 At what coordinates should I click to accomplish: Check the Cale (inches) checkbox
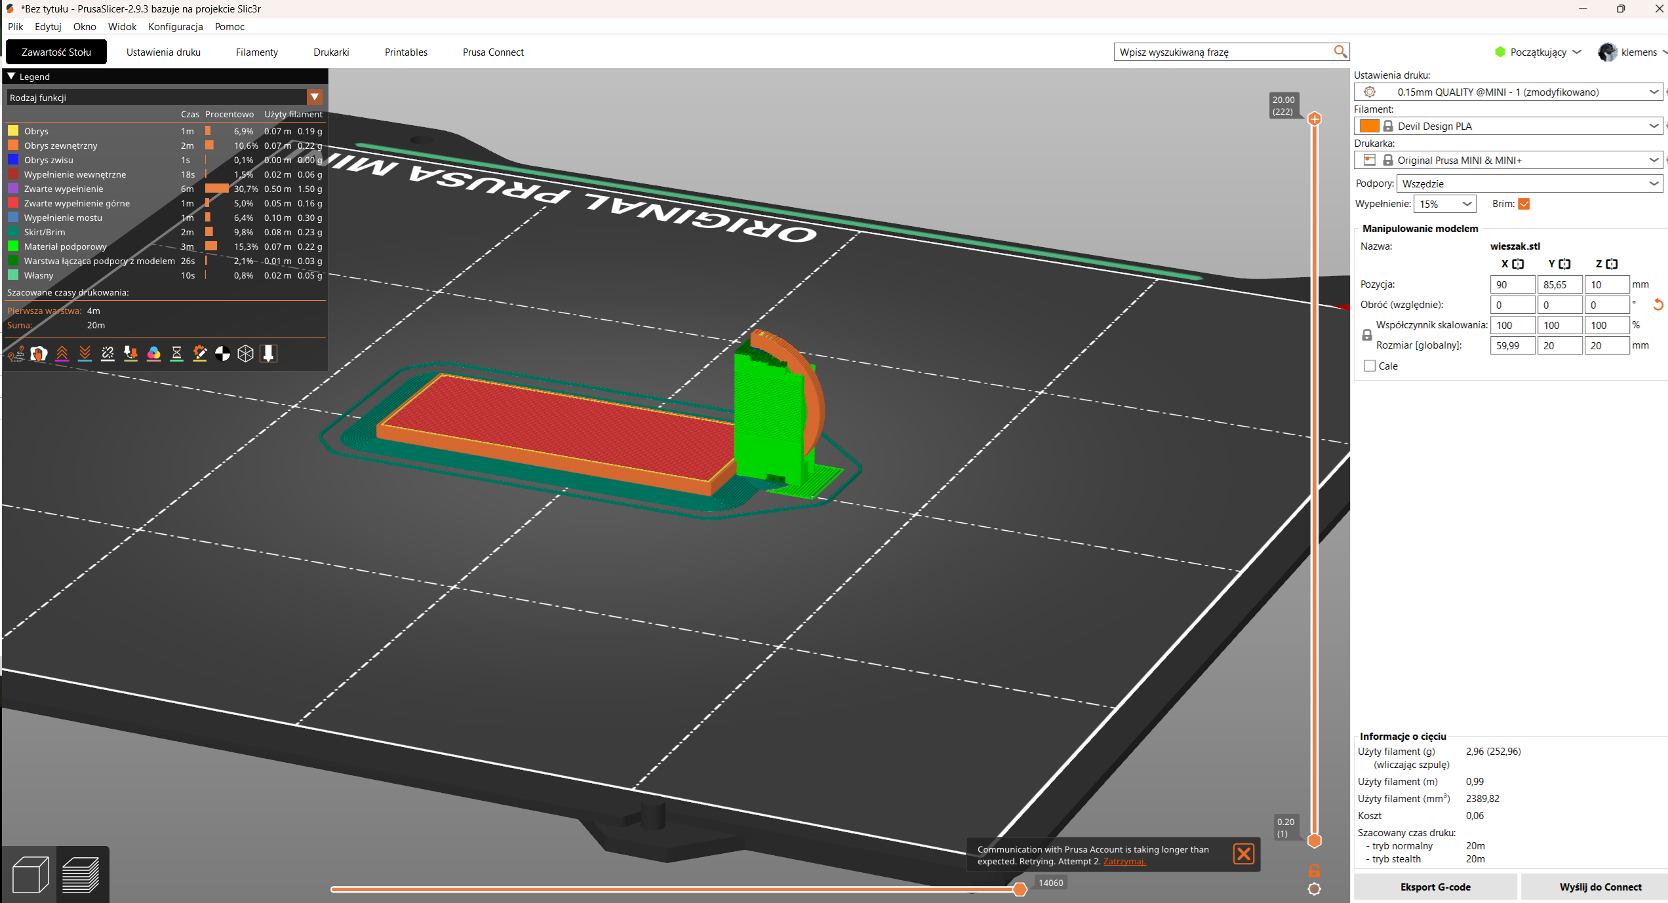(1370, 366)
